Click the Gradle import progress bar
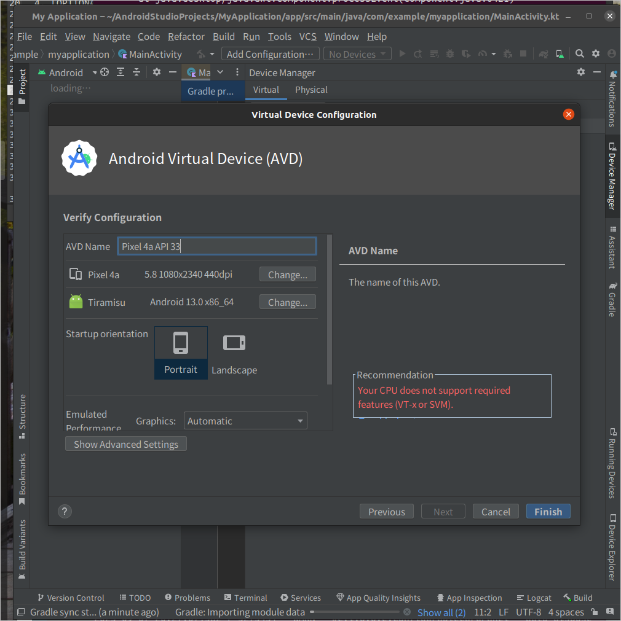Viewport: 621px width, 621px height. [x=355, y=612]
